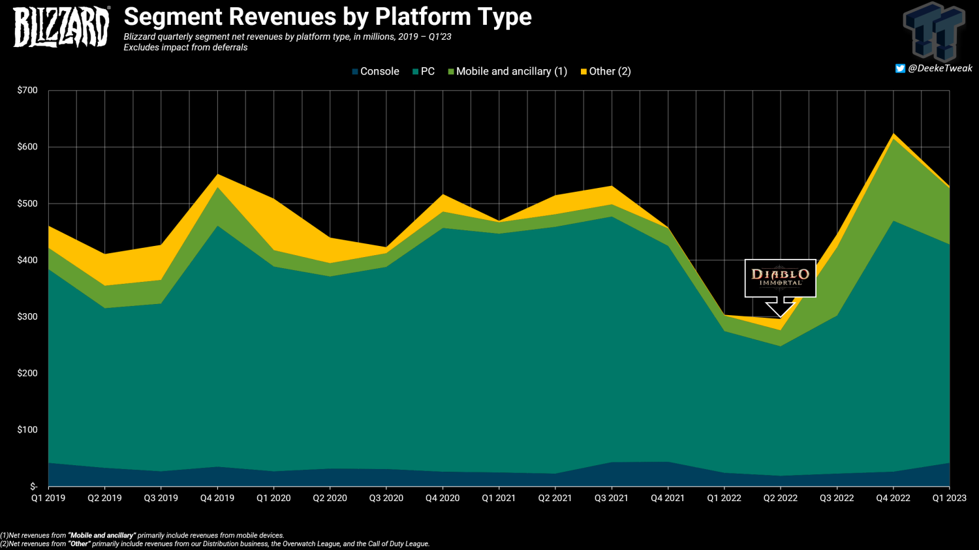
Task: Select the Other (2) legend label
Action: click(610, 72)
